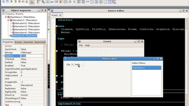189x106 pixels.
Task: Click the Bitmap property (TBitmap) value
Action: pyautogui.click(x=26, y=52)
